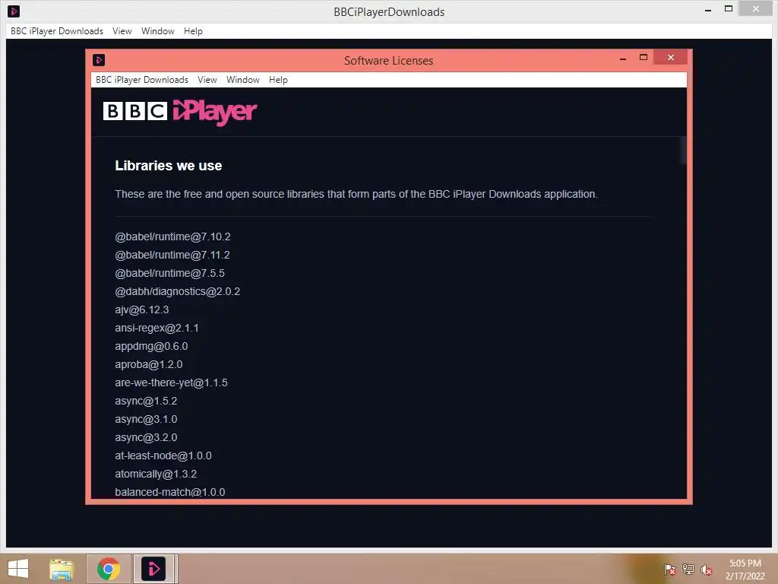Click the Software Licenses title bar app icon
Viewport: 778px width, 584px height.
tap(99, 61)
